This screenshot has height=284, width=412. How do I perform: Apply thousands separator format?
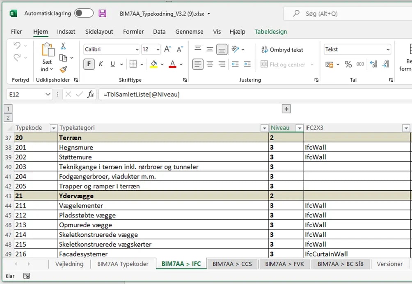pos(360,64)
